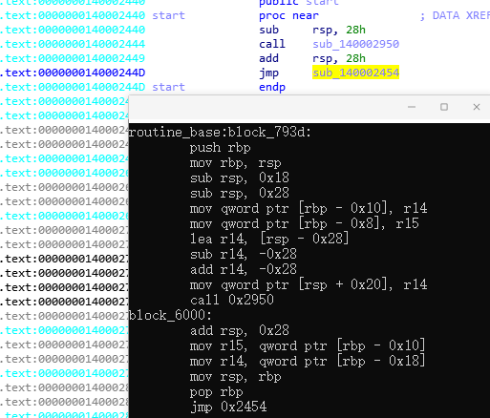Click the 'jmp' mnemonic in disassembly

click(269, 73)
